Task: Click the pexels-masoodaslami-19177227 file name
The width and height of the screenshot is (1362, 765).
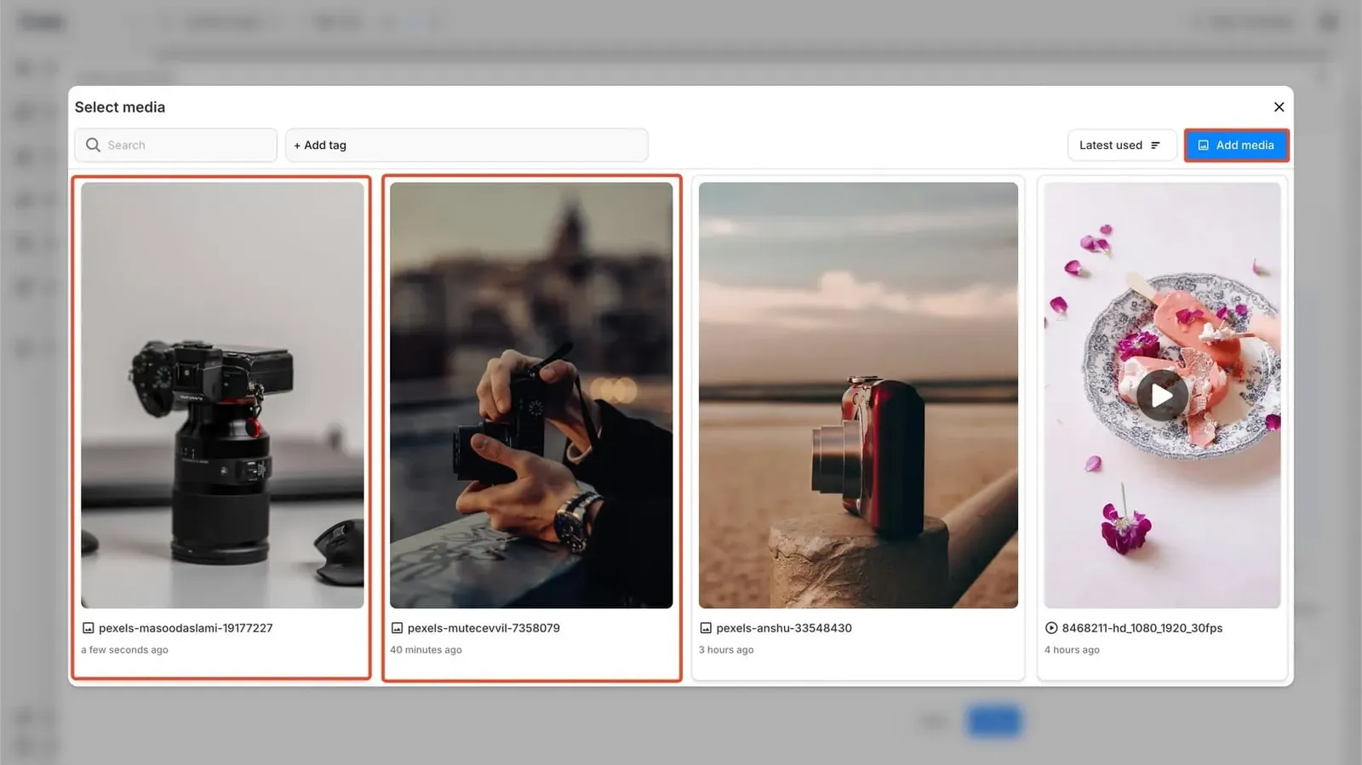Action: point(186,628)
